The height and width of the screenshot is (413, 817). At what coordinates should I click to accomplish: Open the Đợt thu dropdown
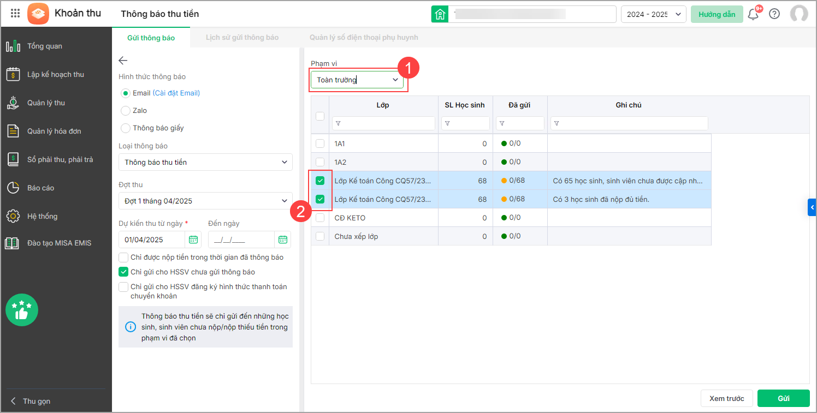click(205, 201)
